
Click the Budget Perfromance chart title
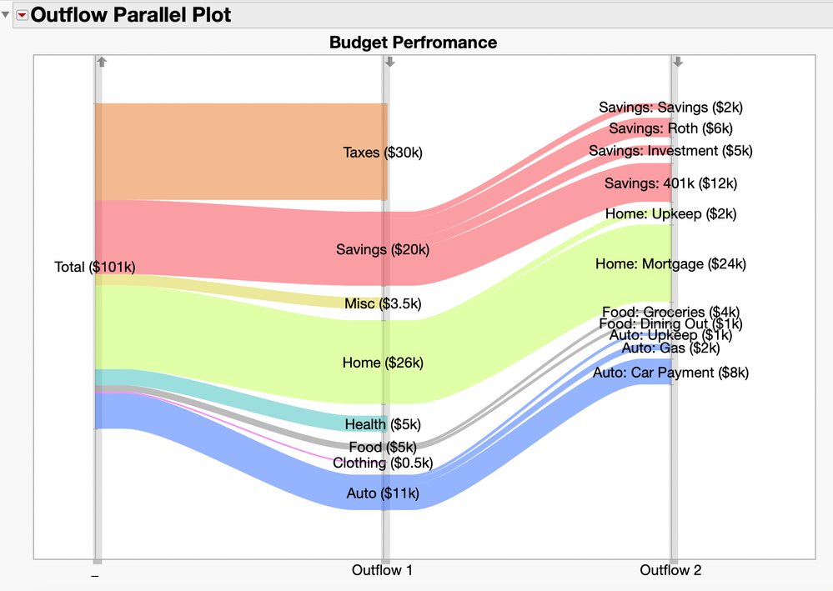pos(413,43)
